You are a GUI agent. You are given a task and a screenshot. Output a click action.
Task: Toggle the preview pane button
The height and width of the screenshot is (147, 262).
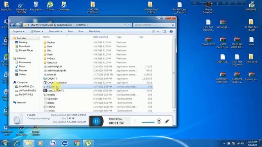[164, 31]
